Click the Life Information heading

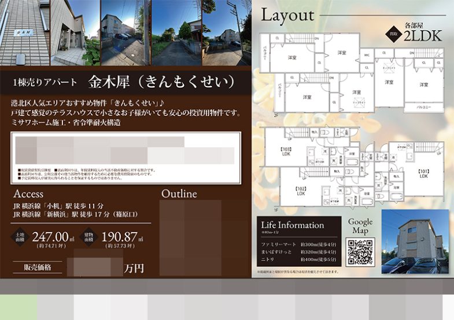point(293,225)
